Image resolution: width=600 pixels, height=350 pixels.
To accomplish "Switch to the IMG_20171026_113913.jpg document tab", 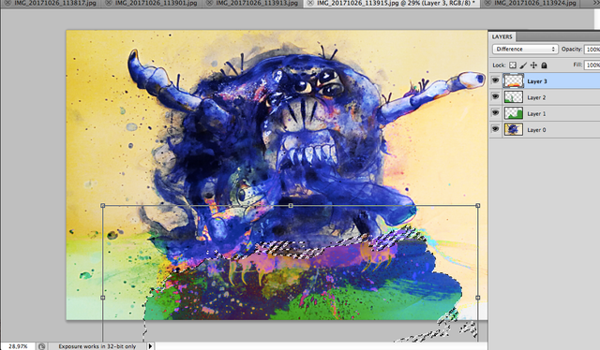I will pos(257,3).
